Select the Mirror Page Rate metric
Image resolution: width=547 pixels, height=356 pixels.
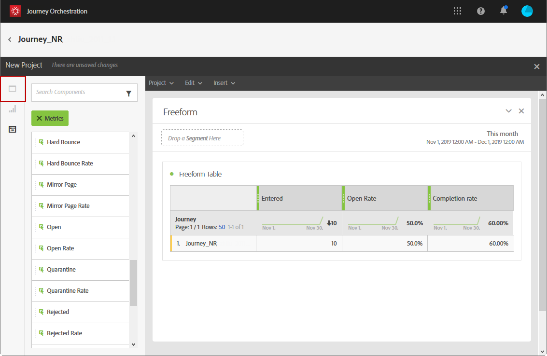80,206
